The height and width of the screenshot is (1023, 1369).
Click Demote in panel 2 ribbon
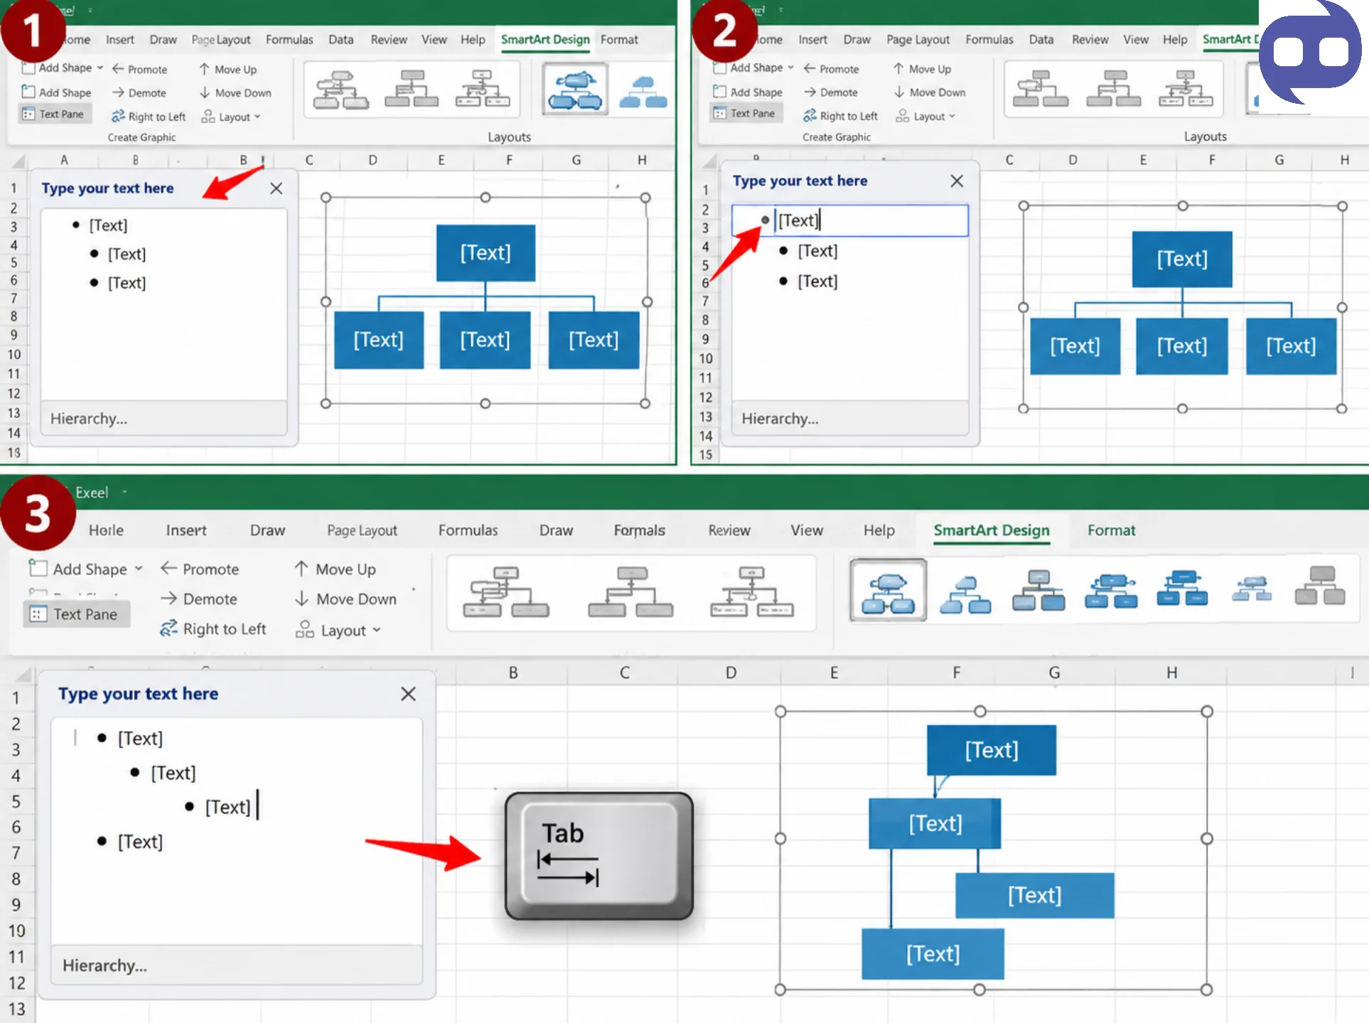[830, 92]
